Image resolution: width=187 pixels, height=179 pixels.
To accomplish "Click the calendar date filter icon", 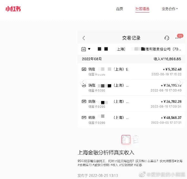I will coord(84,49).
